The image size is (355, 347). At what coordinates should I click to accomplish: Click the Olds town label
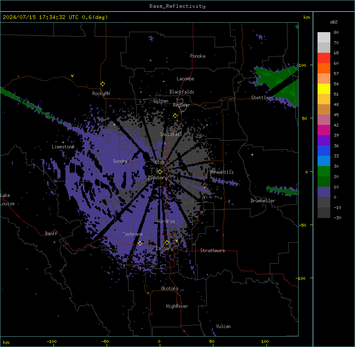pos(160,162)
